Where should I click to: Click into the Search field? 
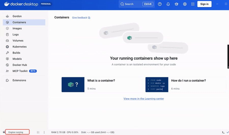(137, 4)
